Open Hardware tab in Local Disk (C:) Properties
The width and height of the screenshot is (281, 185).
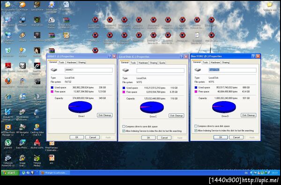(143, 63)
